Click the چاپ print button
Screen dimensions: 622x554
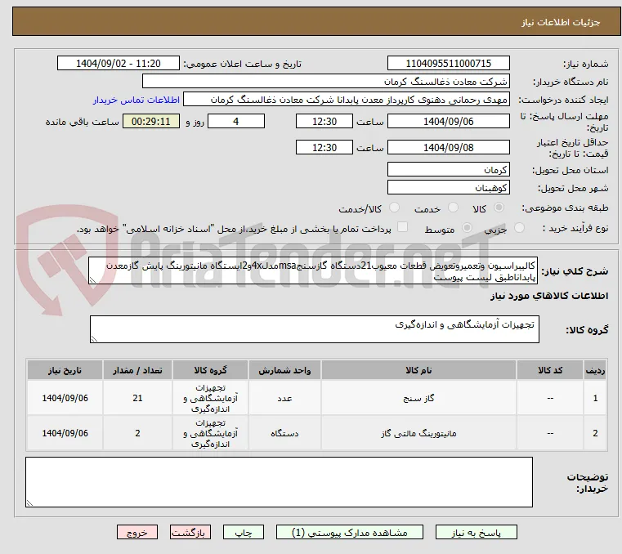point(244,533)
